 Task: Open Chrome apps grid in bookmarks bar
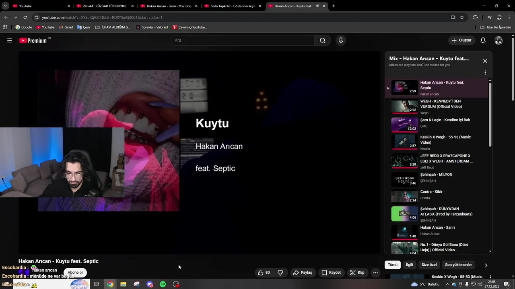pyautogui.click(x=5, y=27)
